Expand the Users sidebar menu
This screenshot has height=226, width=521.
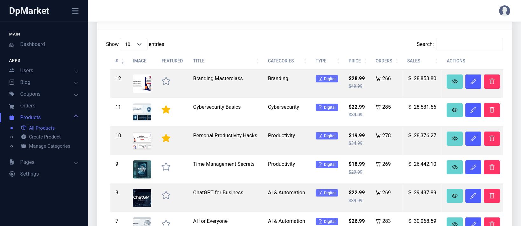44,71
